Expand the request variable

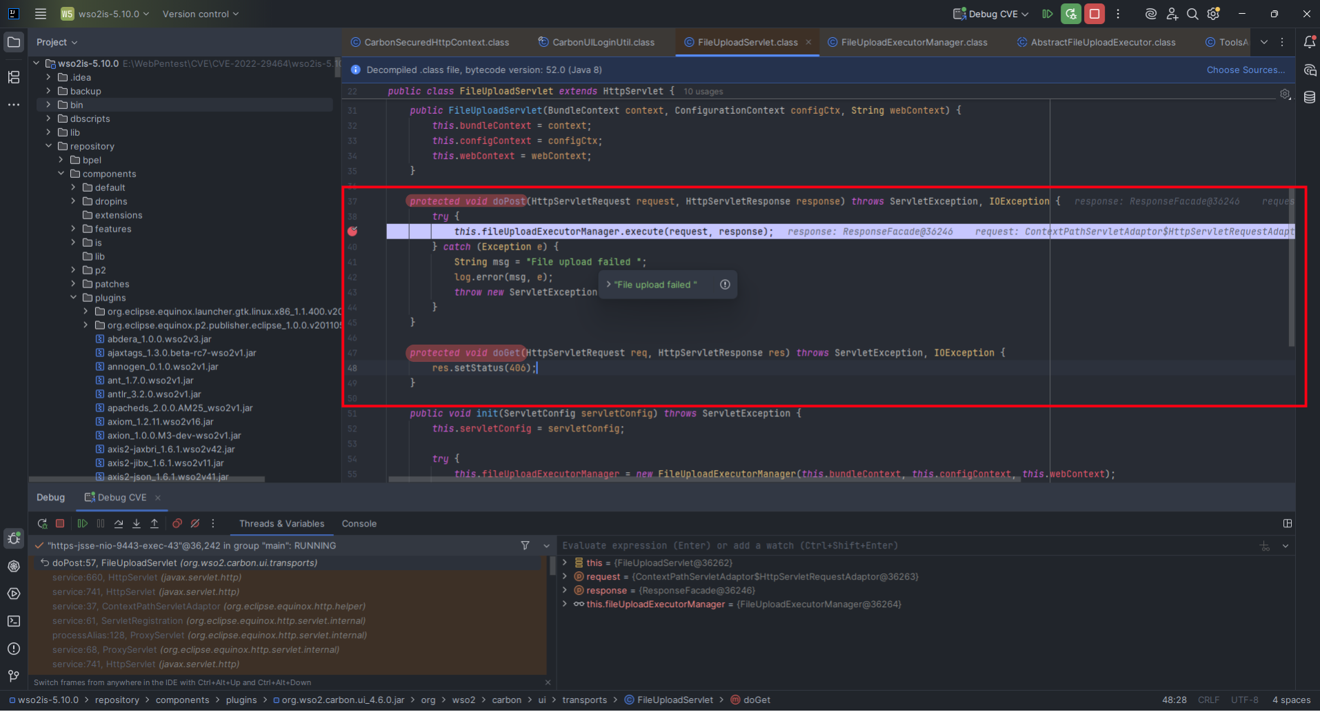coord(566,576)
